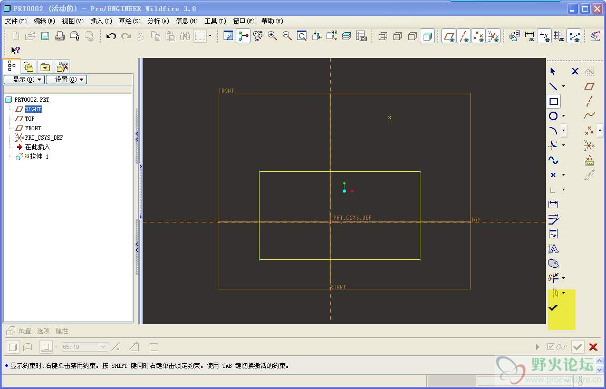Toggle datum axes display
Screen dimensions: 606x389
[x=464, y=36]
